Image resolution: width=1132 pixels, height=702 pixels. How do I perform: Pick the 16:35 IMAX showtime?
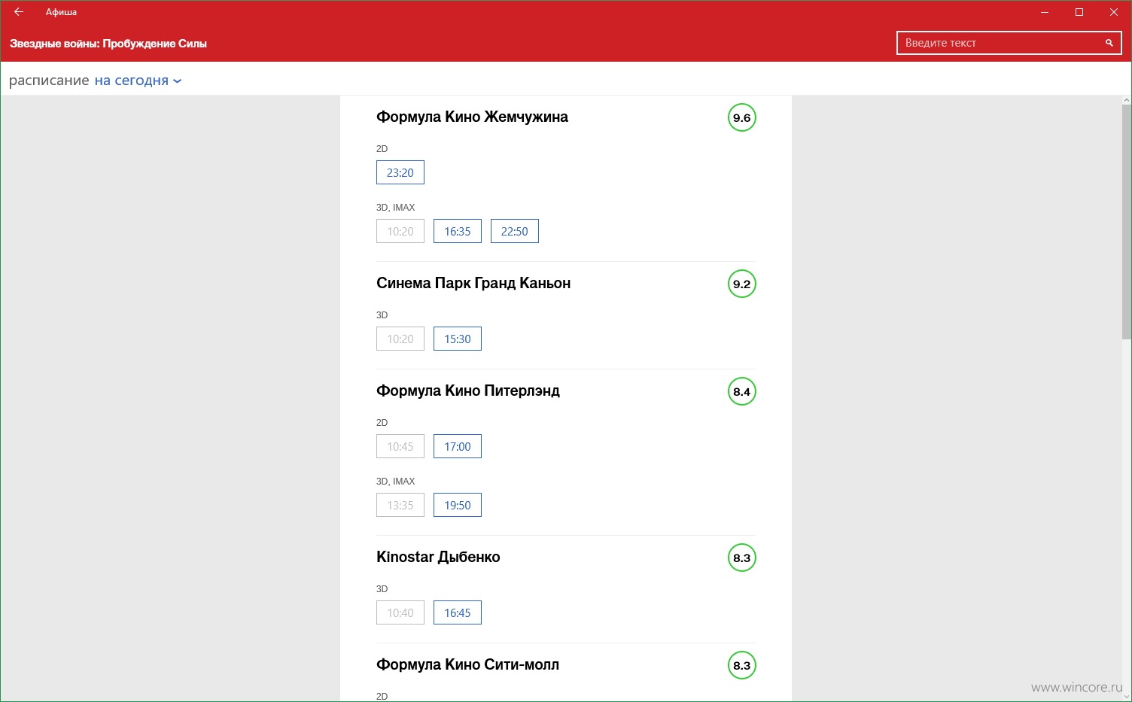458,231
